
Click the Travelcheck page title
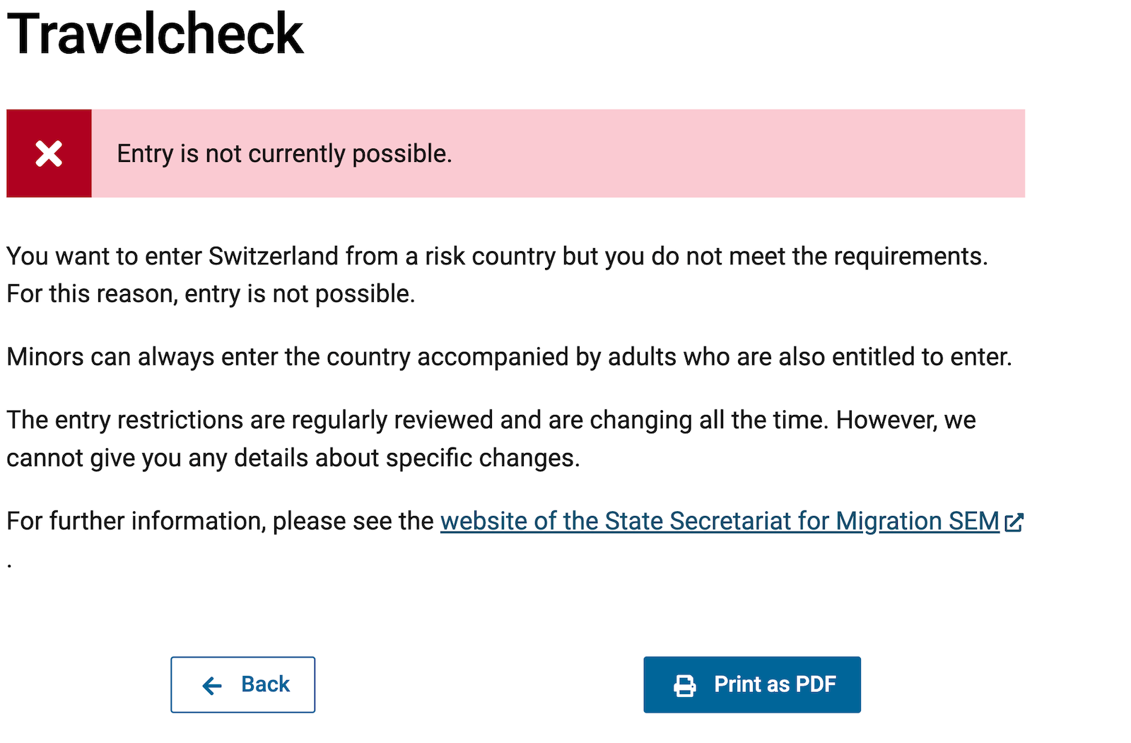coord(156,32)
